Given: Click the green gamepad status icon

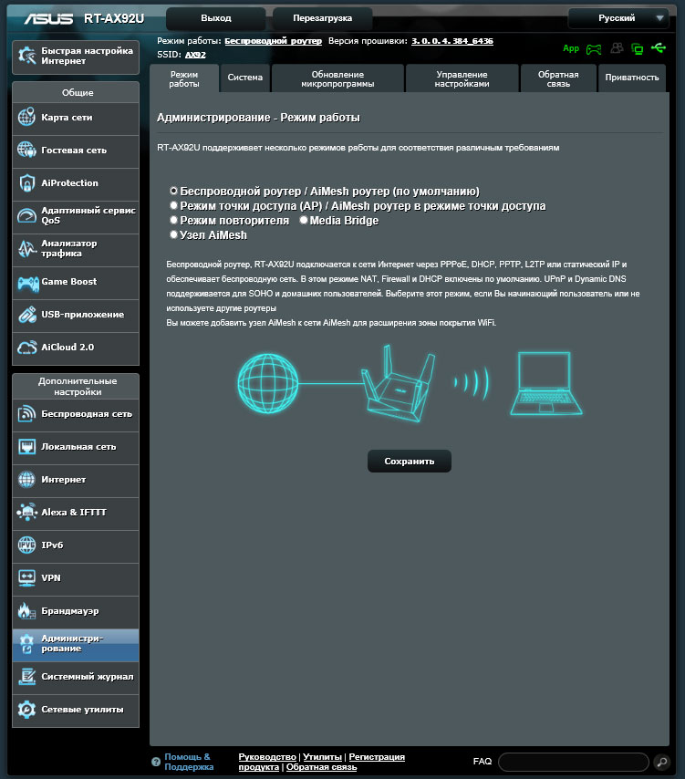Looking at the screenshot, I should (594, 49).
